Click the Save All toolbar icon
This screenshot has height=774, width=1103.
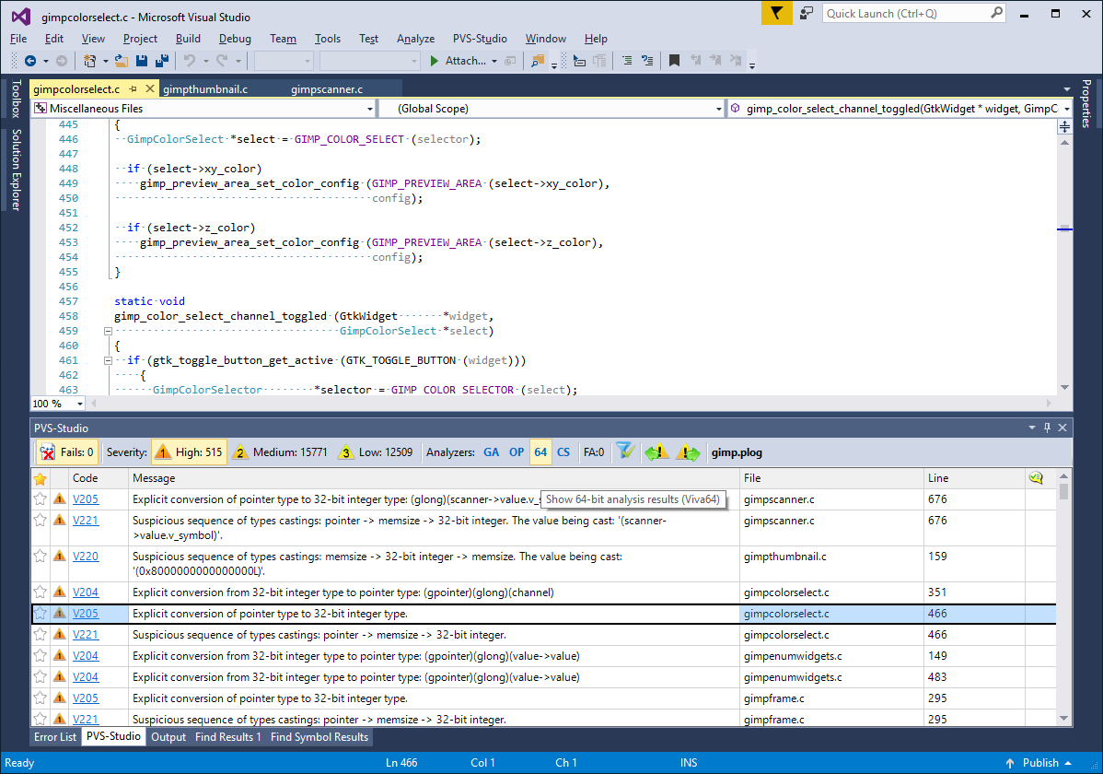[x=162, y=61]
